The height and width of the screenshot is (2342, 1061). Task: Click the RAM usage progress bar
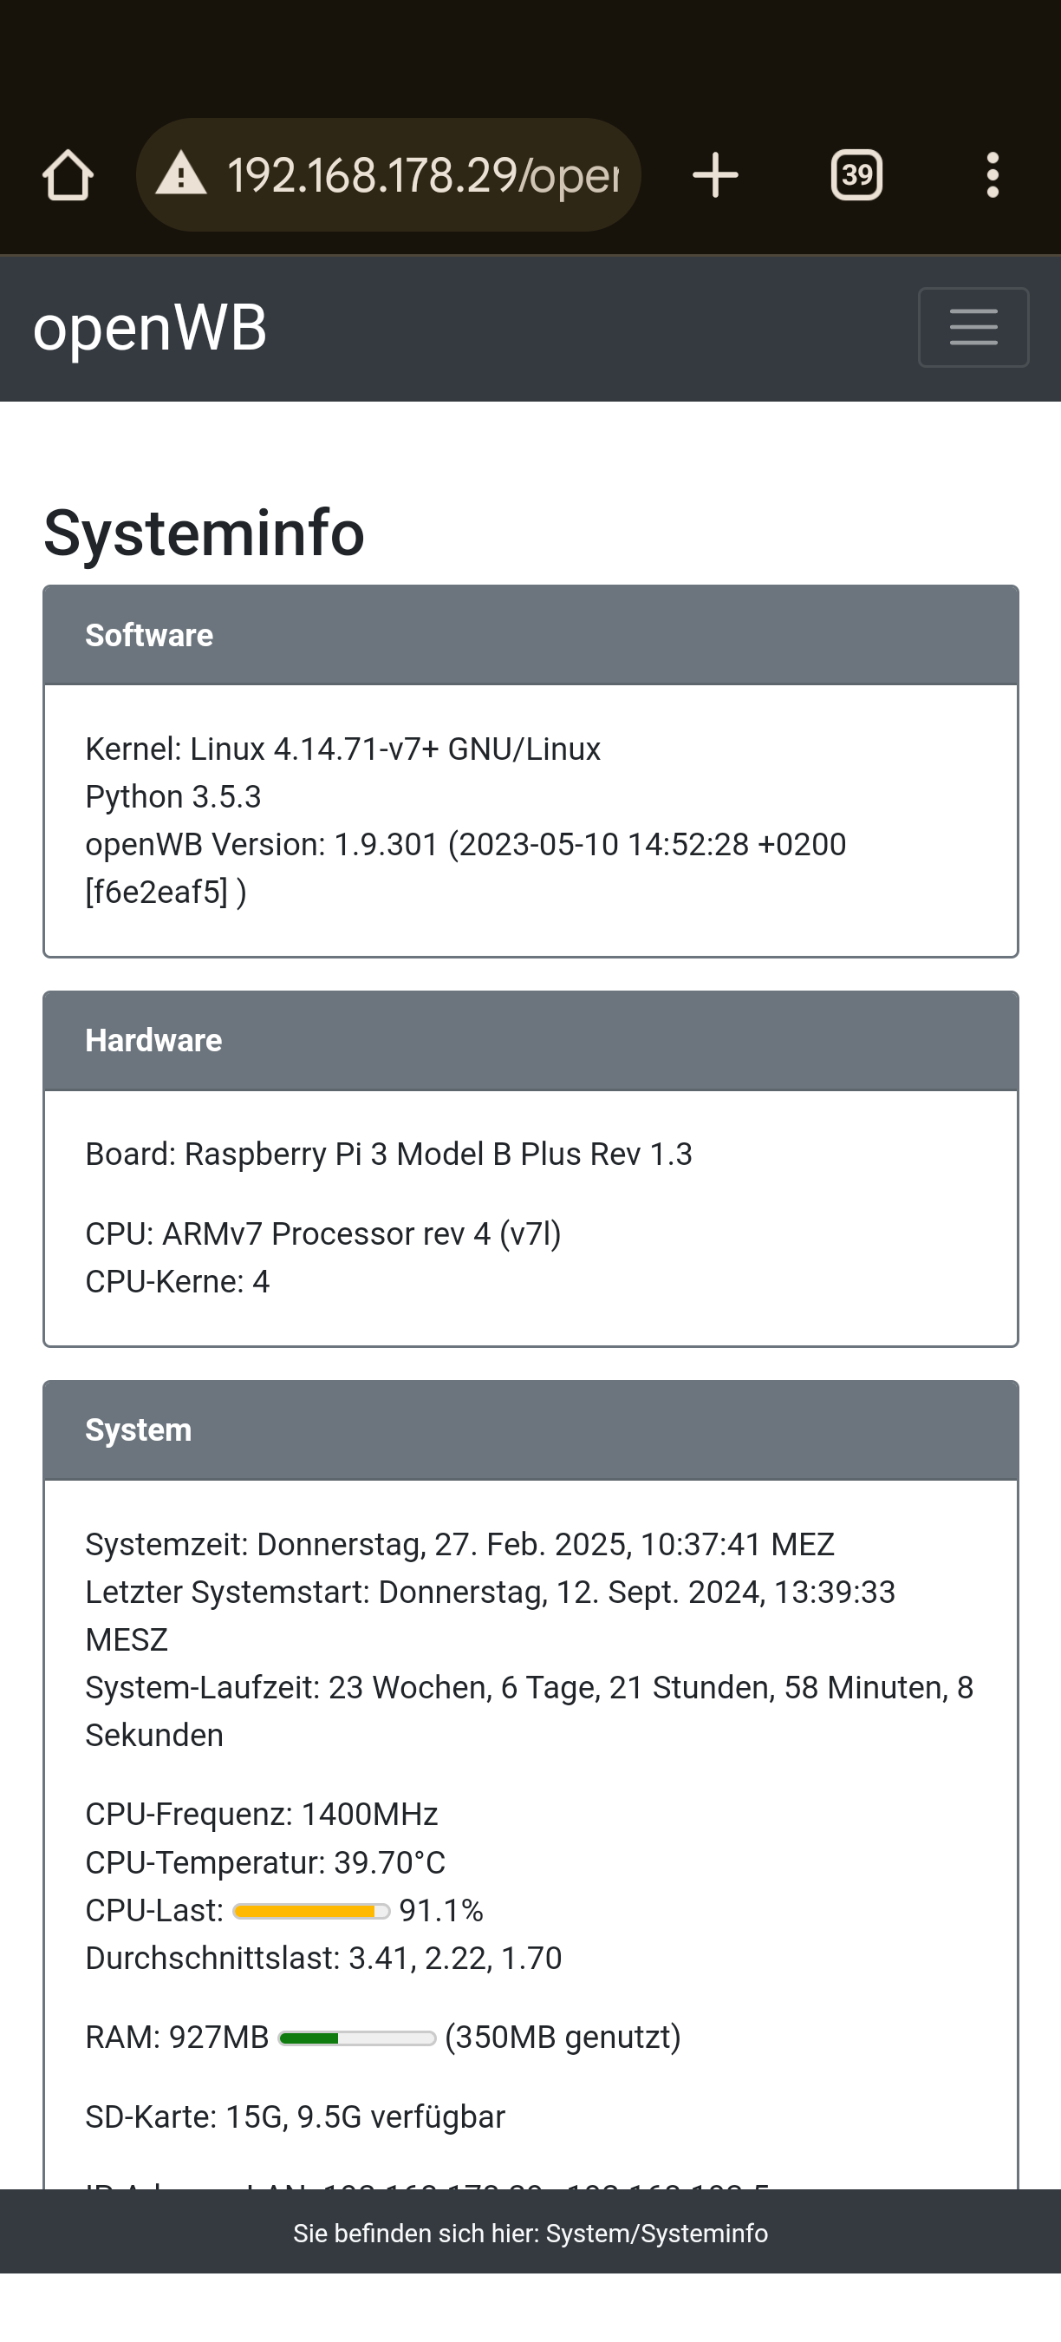(357, 2038)
